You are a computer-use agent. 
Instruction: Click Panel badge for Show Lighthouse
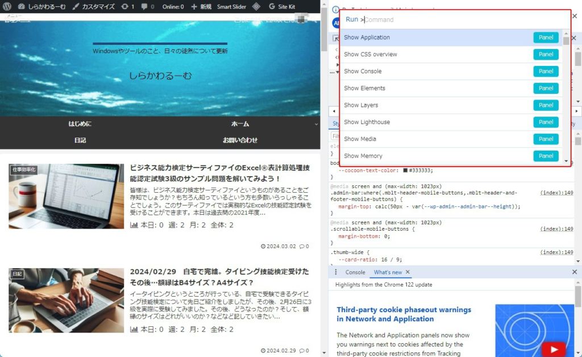[x=546, y=122]
